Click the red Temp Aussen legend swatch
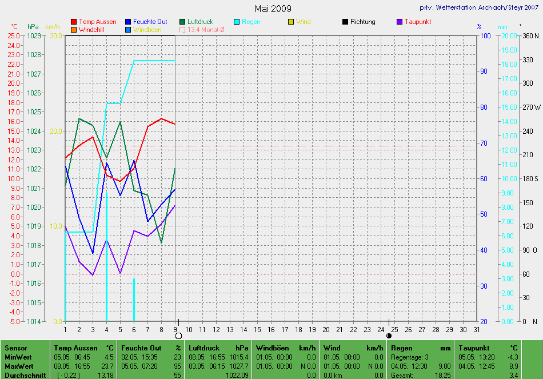Viewport: 543px width, 379px height. tap(74, 22)
